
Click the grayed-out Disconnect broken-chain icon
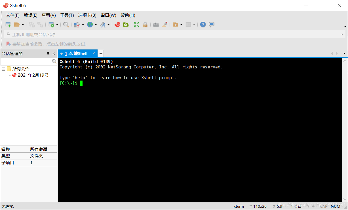40,25
